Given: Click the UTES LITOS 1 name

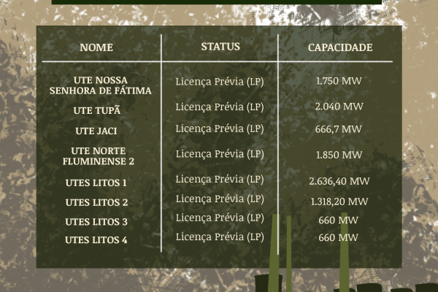Looking at the screenshot, I should pyautogui.click(x=96, y=183).
